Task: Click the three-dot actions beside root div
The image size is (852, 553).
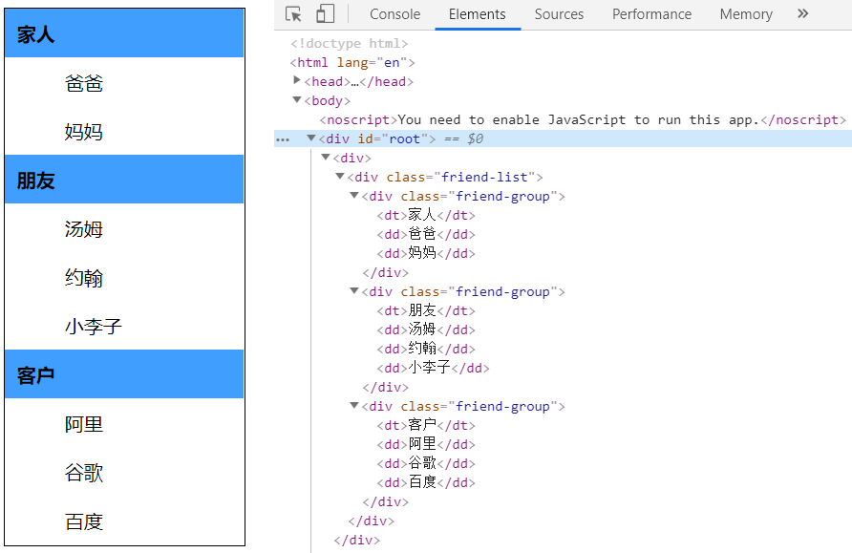Action: click(283, 139)
